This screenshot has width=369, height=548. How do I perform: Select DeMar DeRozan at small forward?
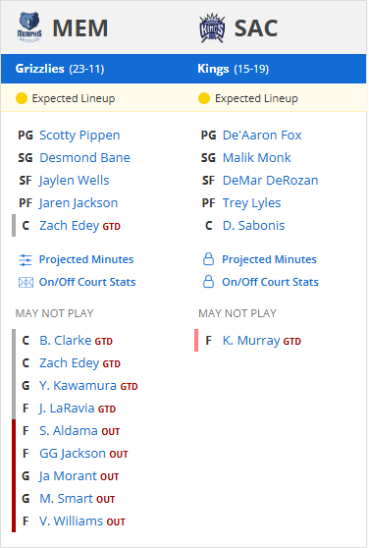(x=270, y=180)
